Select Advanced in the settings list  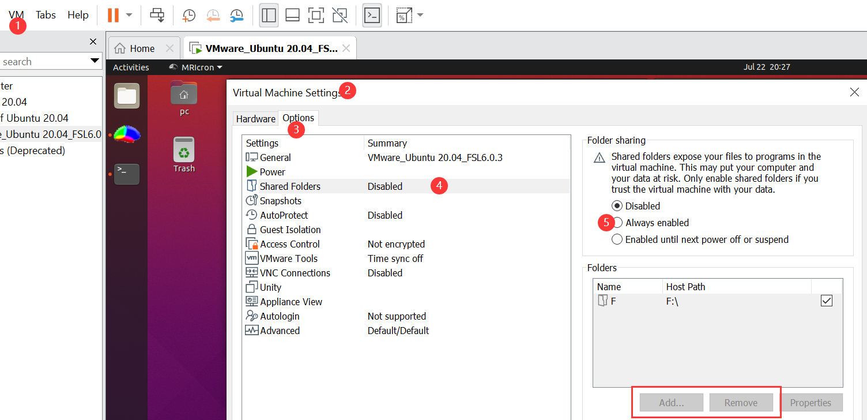coord(406,331)
